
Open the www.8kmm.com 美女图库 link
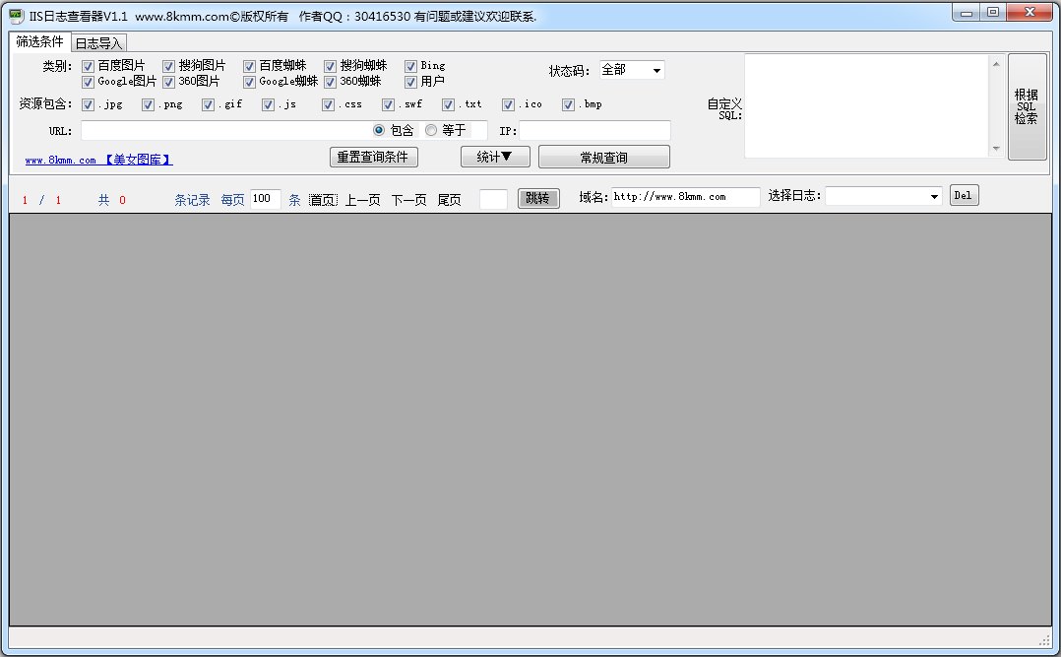tap(98, 160)
